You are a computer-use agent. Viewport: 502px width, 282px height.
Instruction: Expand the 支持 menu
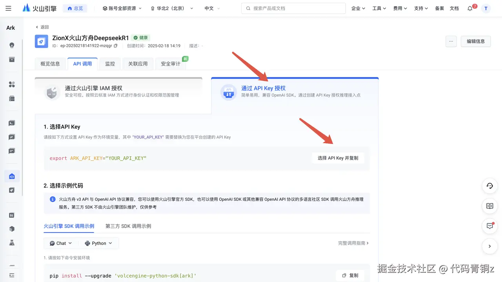421,8
